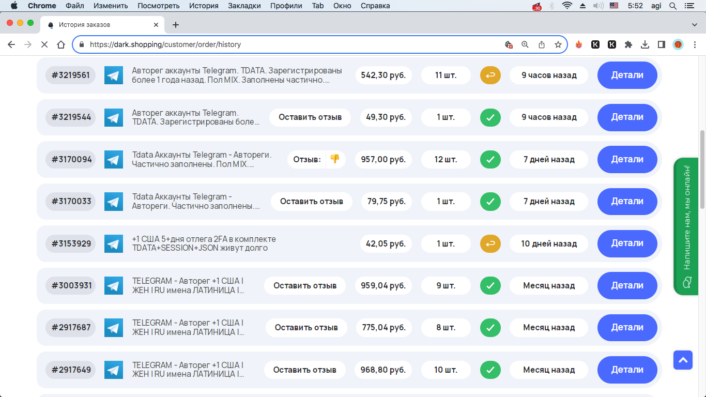Click the green checkmark of order #2917687
This screenshot has width=706, height=397.
click(x=490, y=328)
